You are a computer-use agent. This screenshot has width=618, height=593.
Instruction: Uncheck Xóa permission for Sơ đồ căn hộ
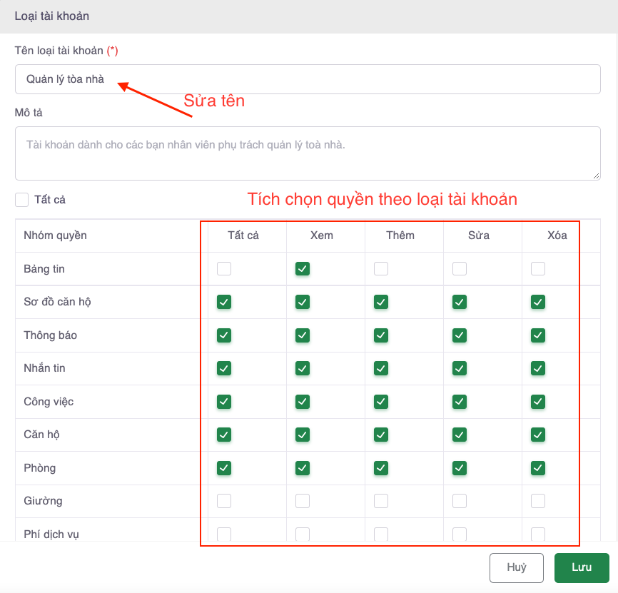538,302
